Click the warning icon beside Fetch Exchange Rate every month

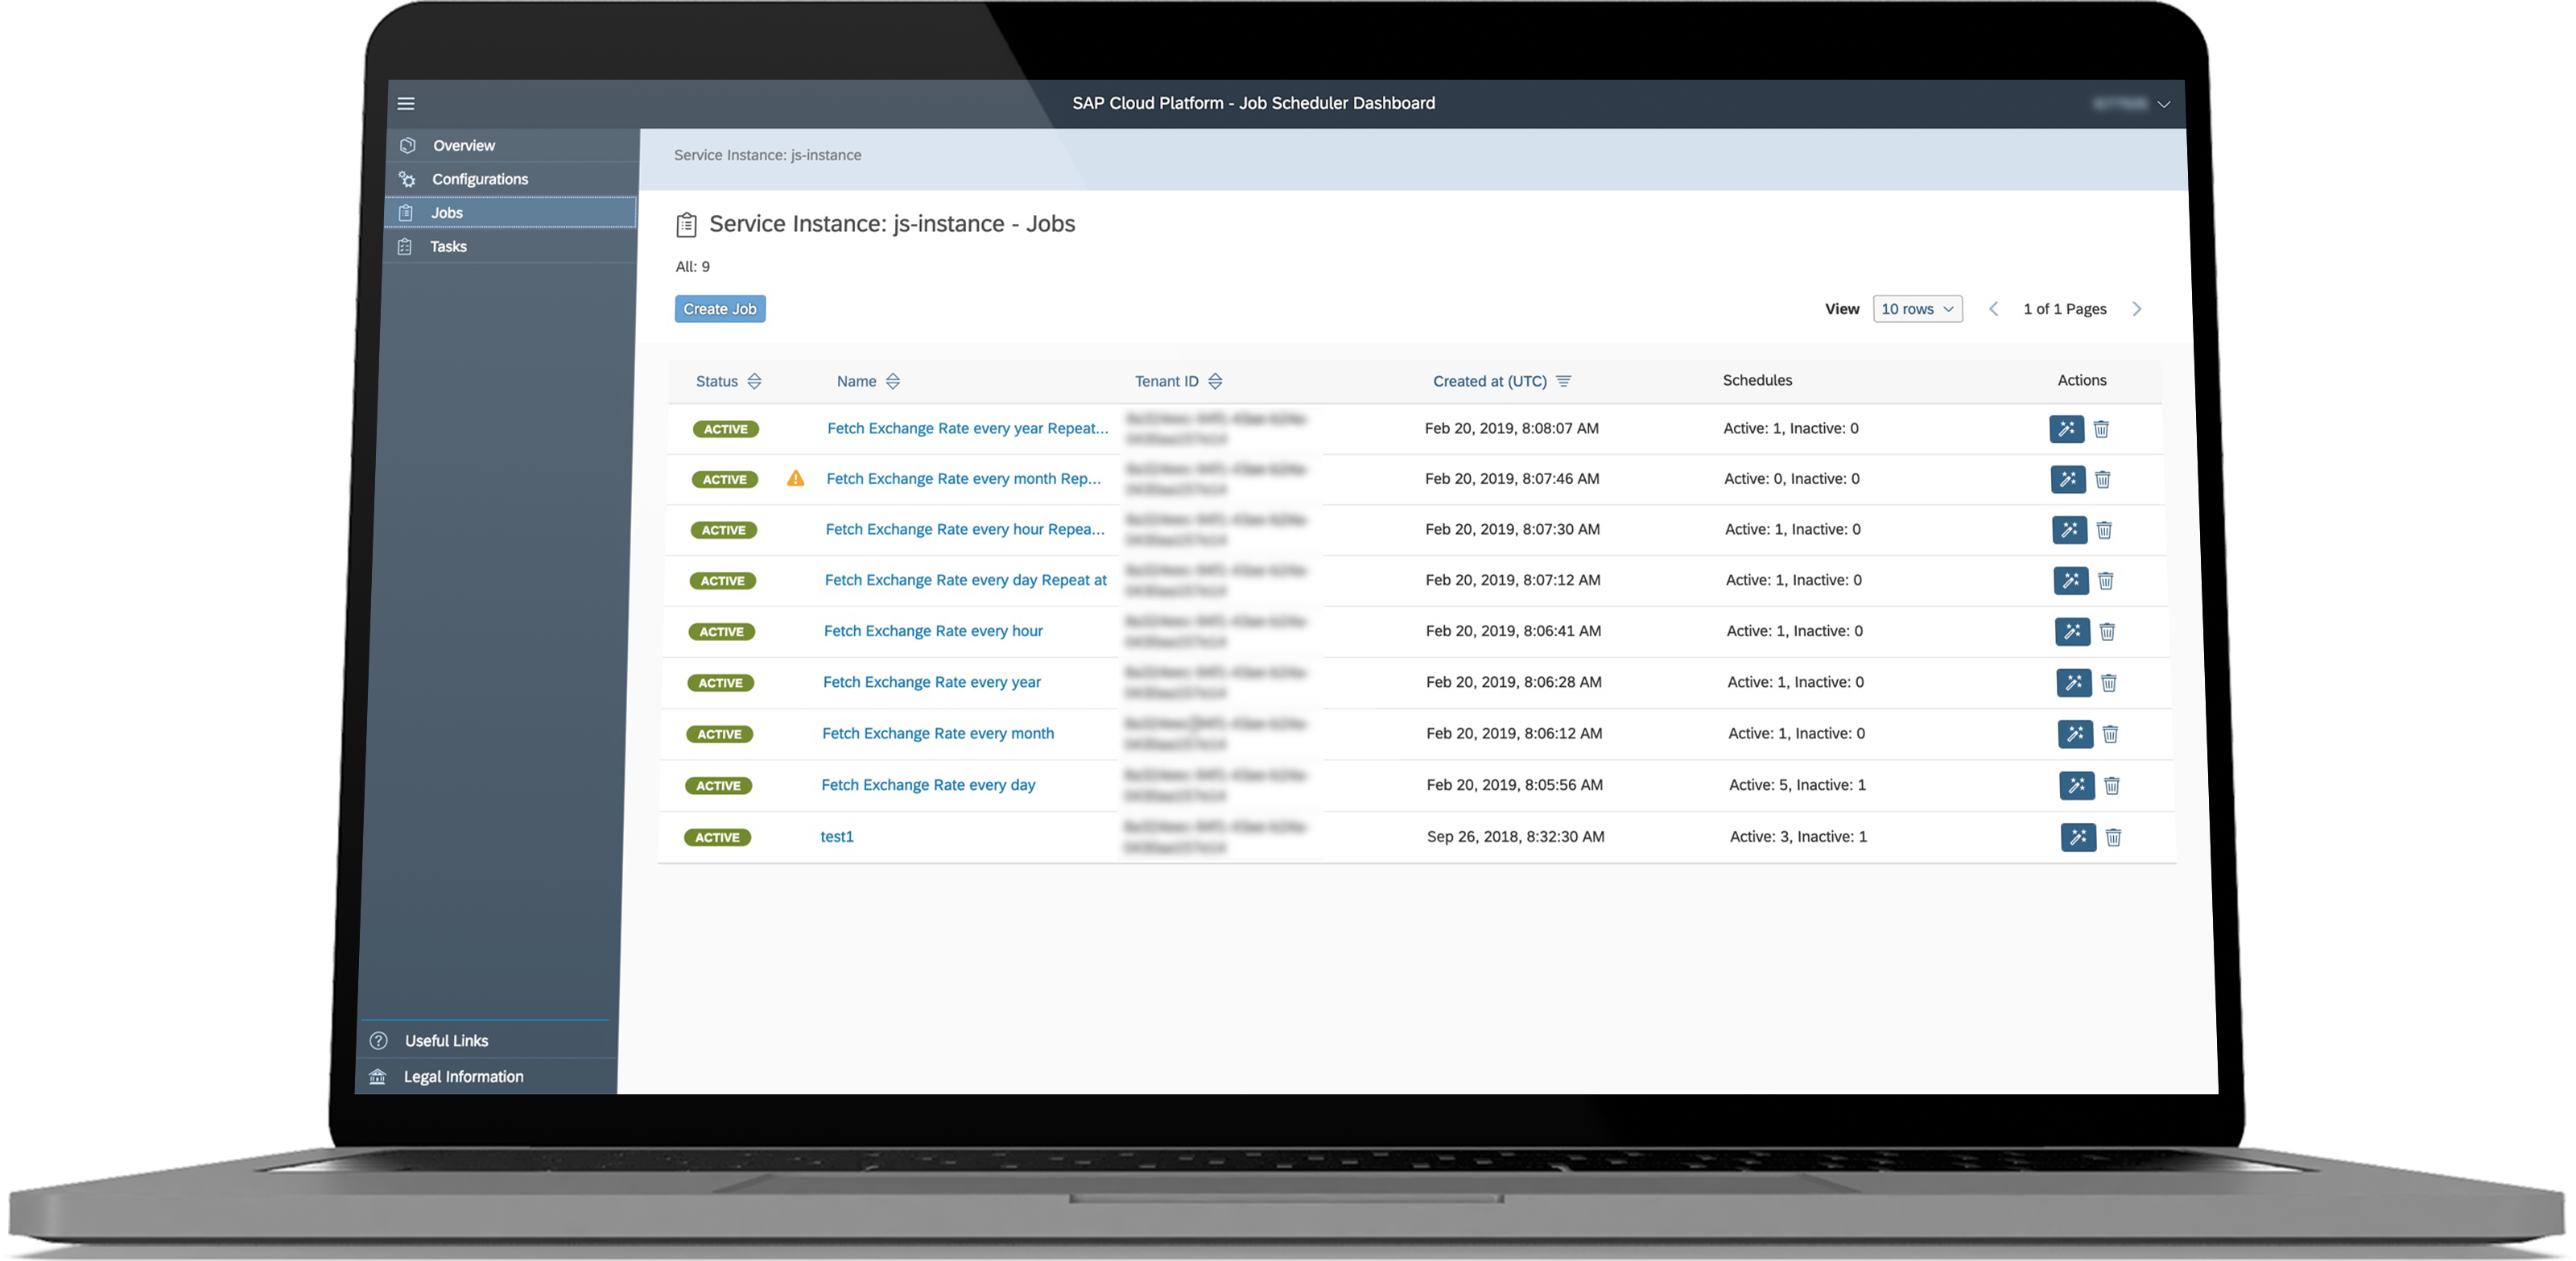(x=796, y=478)
